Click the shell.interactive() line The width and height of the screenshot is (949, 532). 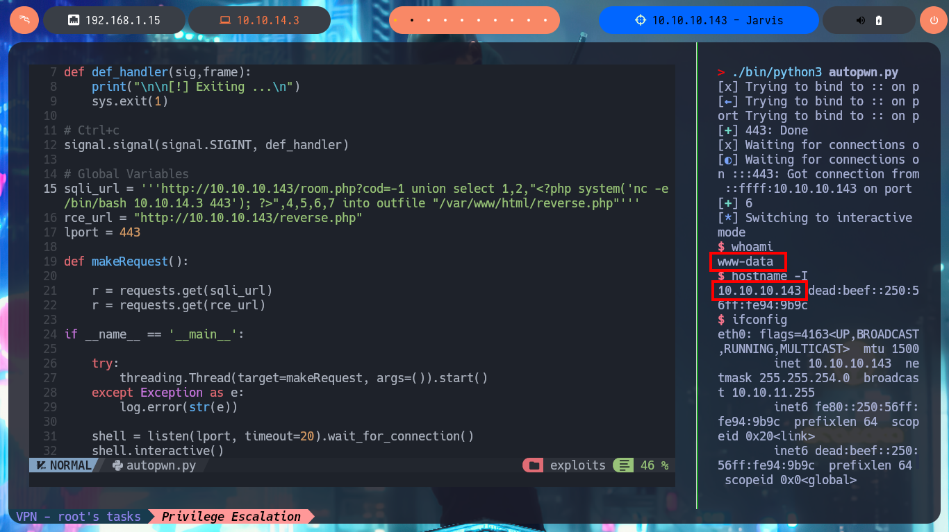click(158, 451)
